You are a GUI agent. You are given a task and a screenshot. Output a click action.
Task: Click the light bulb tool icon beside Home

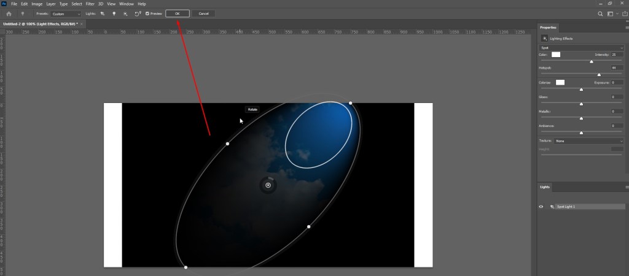click(23, 13)
